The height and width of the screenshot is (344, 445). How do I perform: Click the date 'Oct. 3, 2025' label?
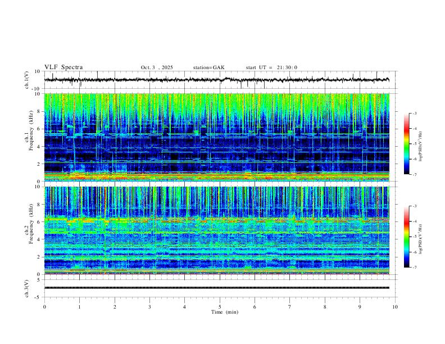(x=157, y=67)
